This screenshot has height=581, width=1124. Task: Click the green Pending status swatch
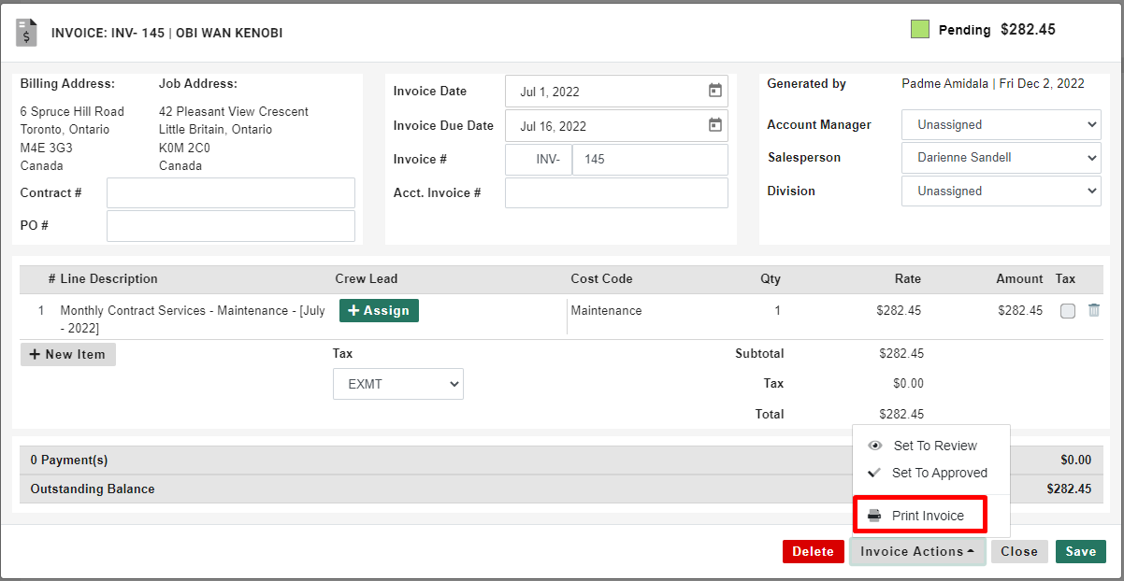920,29
